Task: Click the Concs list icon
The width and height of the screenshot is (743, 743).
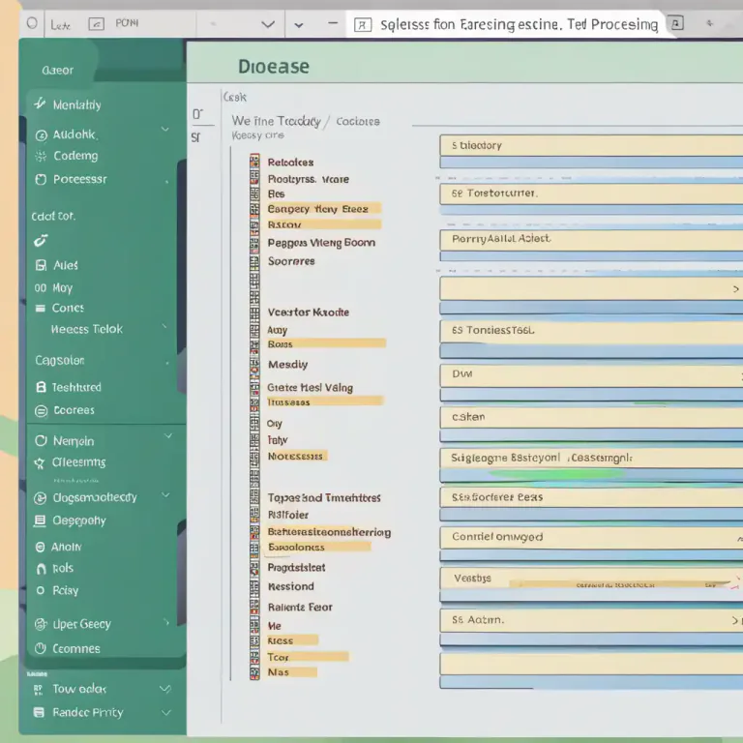Action: 41,309
